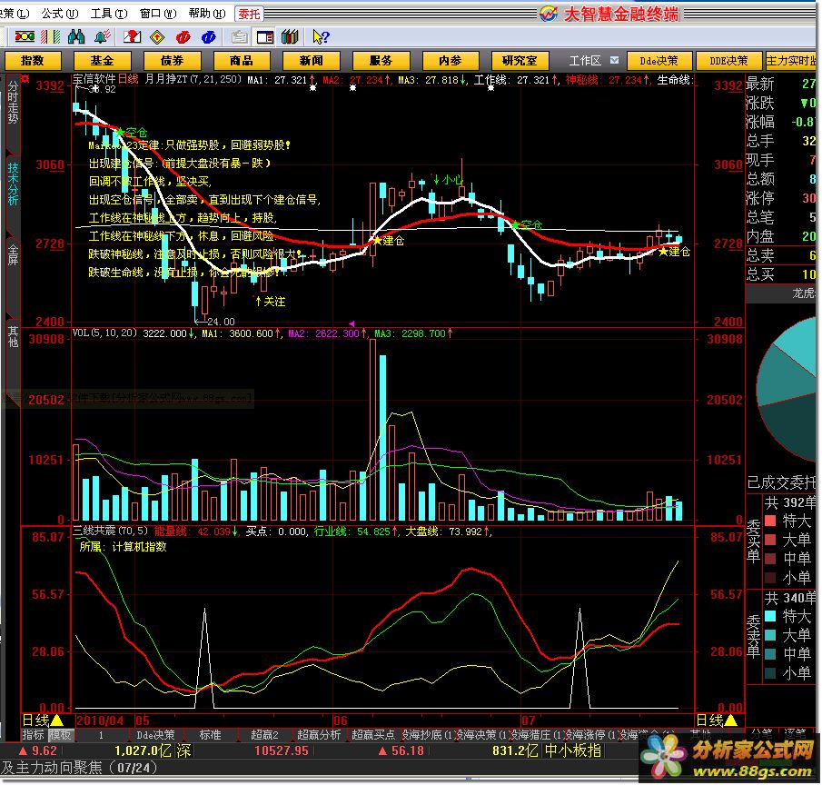Open the 工具(T) menu
This screenshot has width=822, height=785.
click(x=109, y=14)
